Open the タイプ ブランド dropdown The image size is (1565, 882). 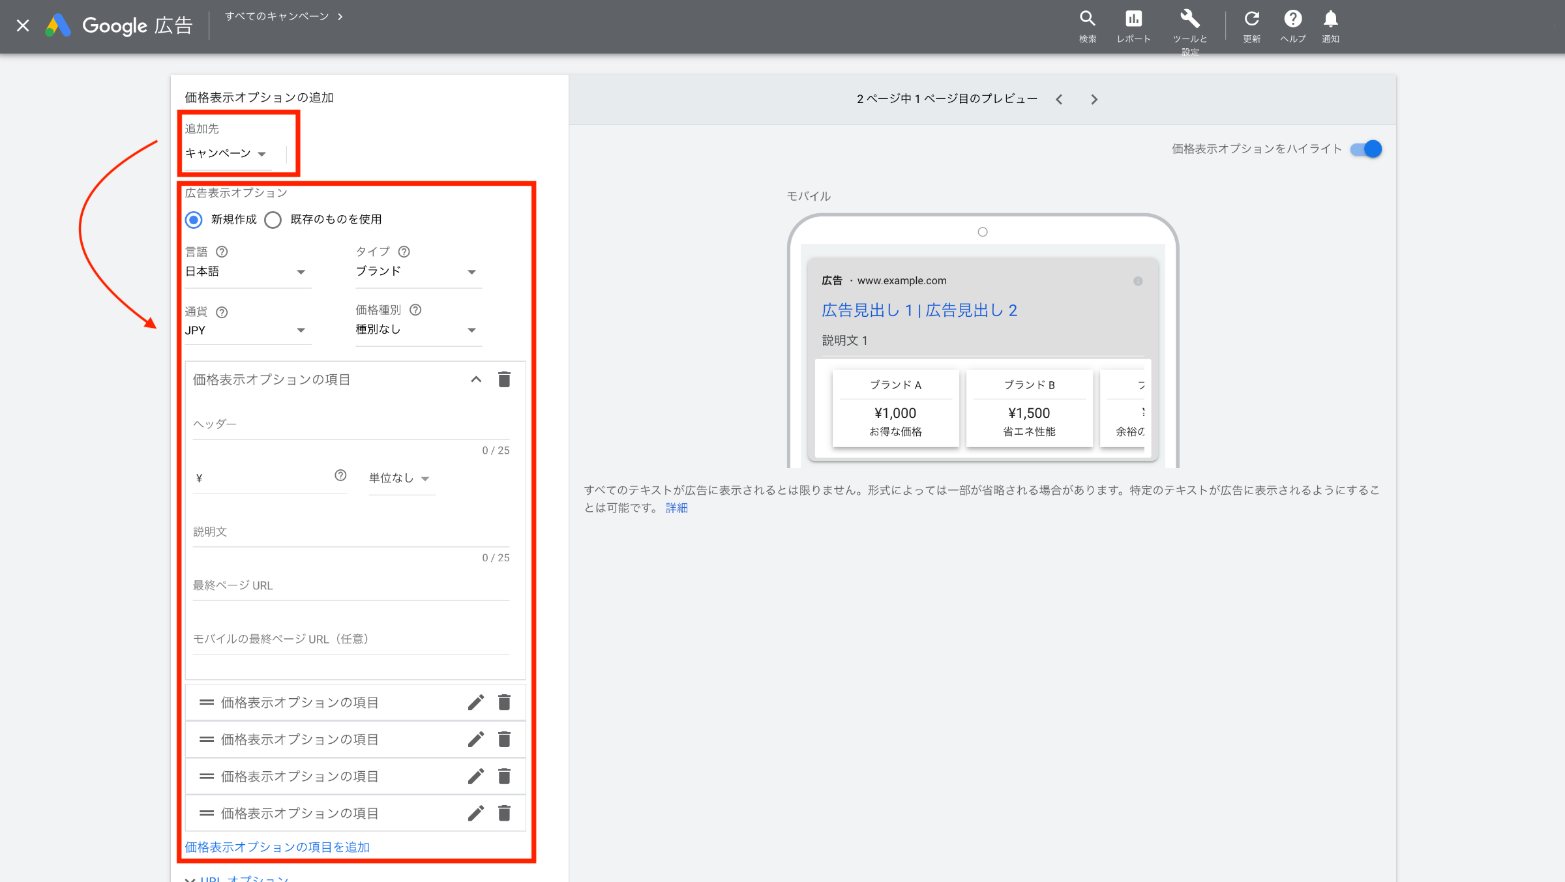coord(418,272)
